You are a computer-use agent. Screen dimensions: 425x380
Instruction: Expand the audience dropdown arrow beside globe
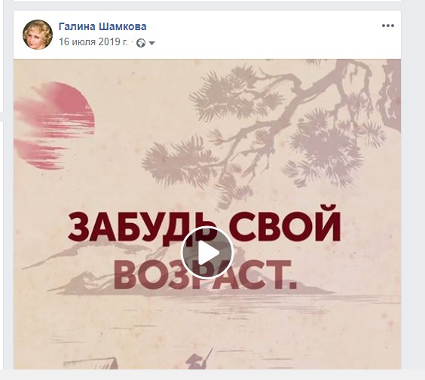click(151, 43)
